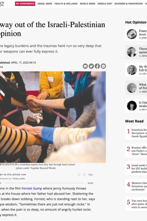Share article on Twitter

coord(91,66)
